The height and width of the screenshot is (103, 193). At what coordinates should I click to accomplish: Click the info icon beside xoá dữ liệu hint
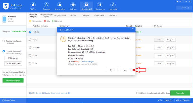point(30,93)
